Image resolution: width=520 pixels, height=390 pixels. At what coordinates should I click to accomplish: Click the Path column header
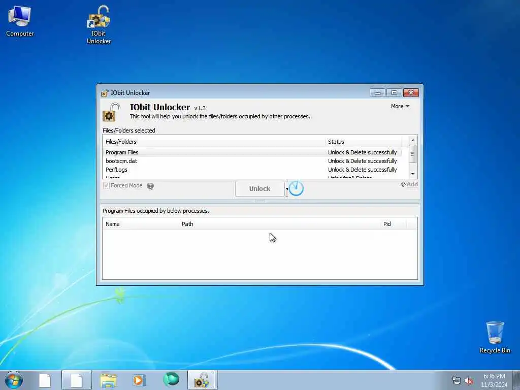280,224
